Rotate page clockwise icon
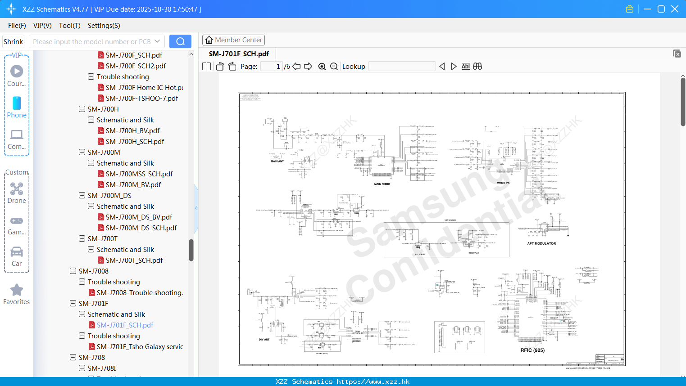The image size is (686, 386). coord(232,66)
